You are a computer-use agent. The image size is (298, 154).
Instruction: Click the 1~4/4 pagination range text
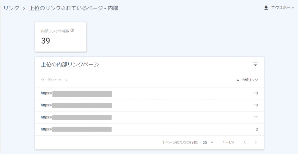click(x=228, y=142)
